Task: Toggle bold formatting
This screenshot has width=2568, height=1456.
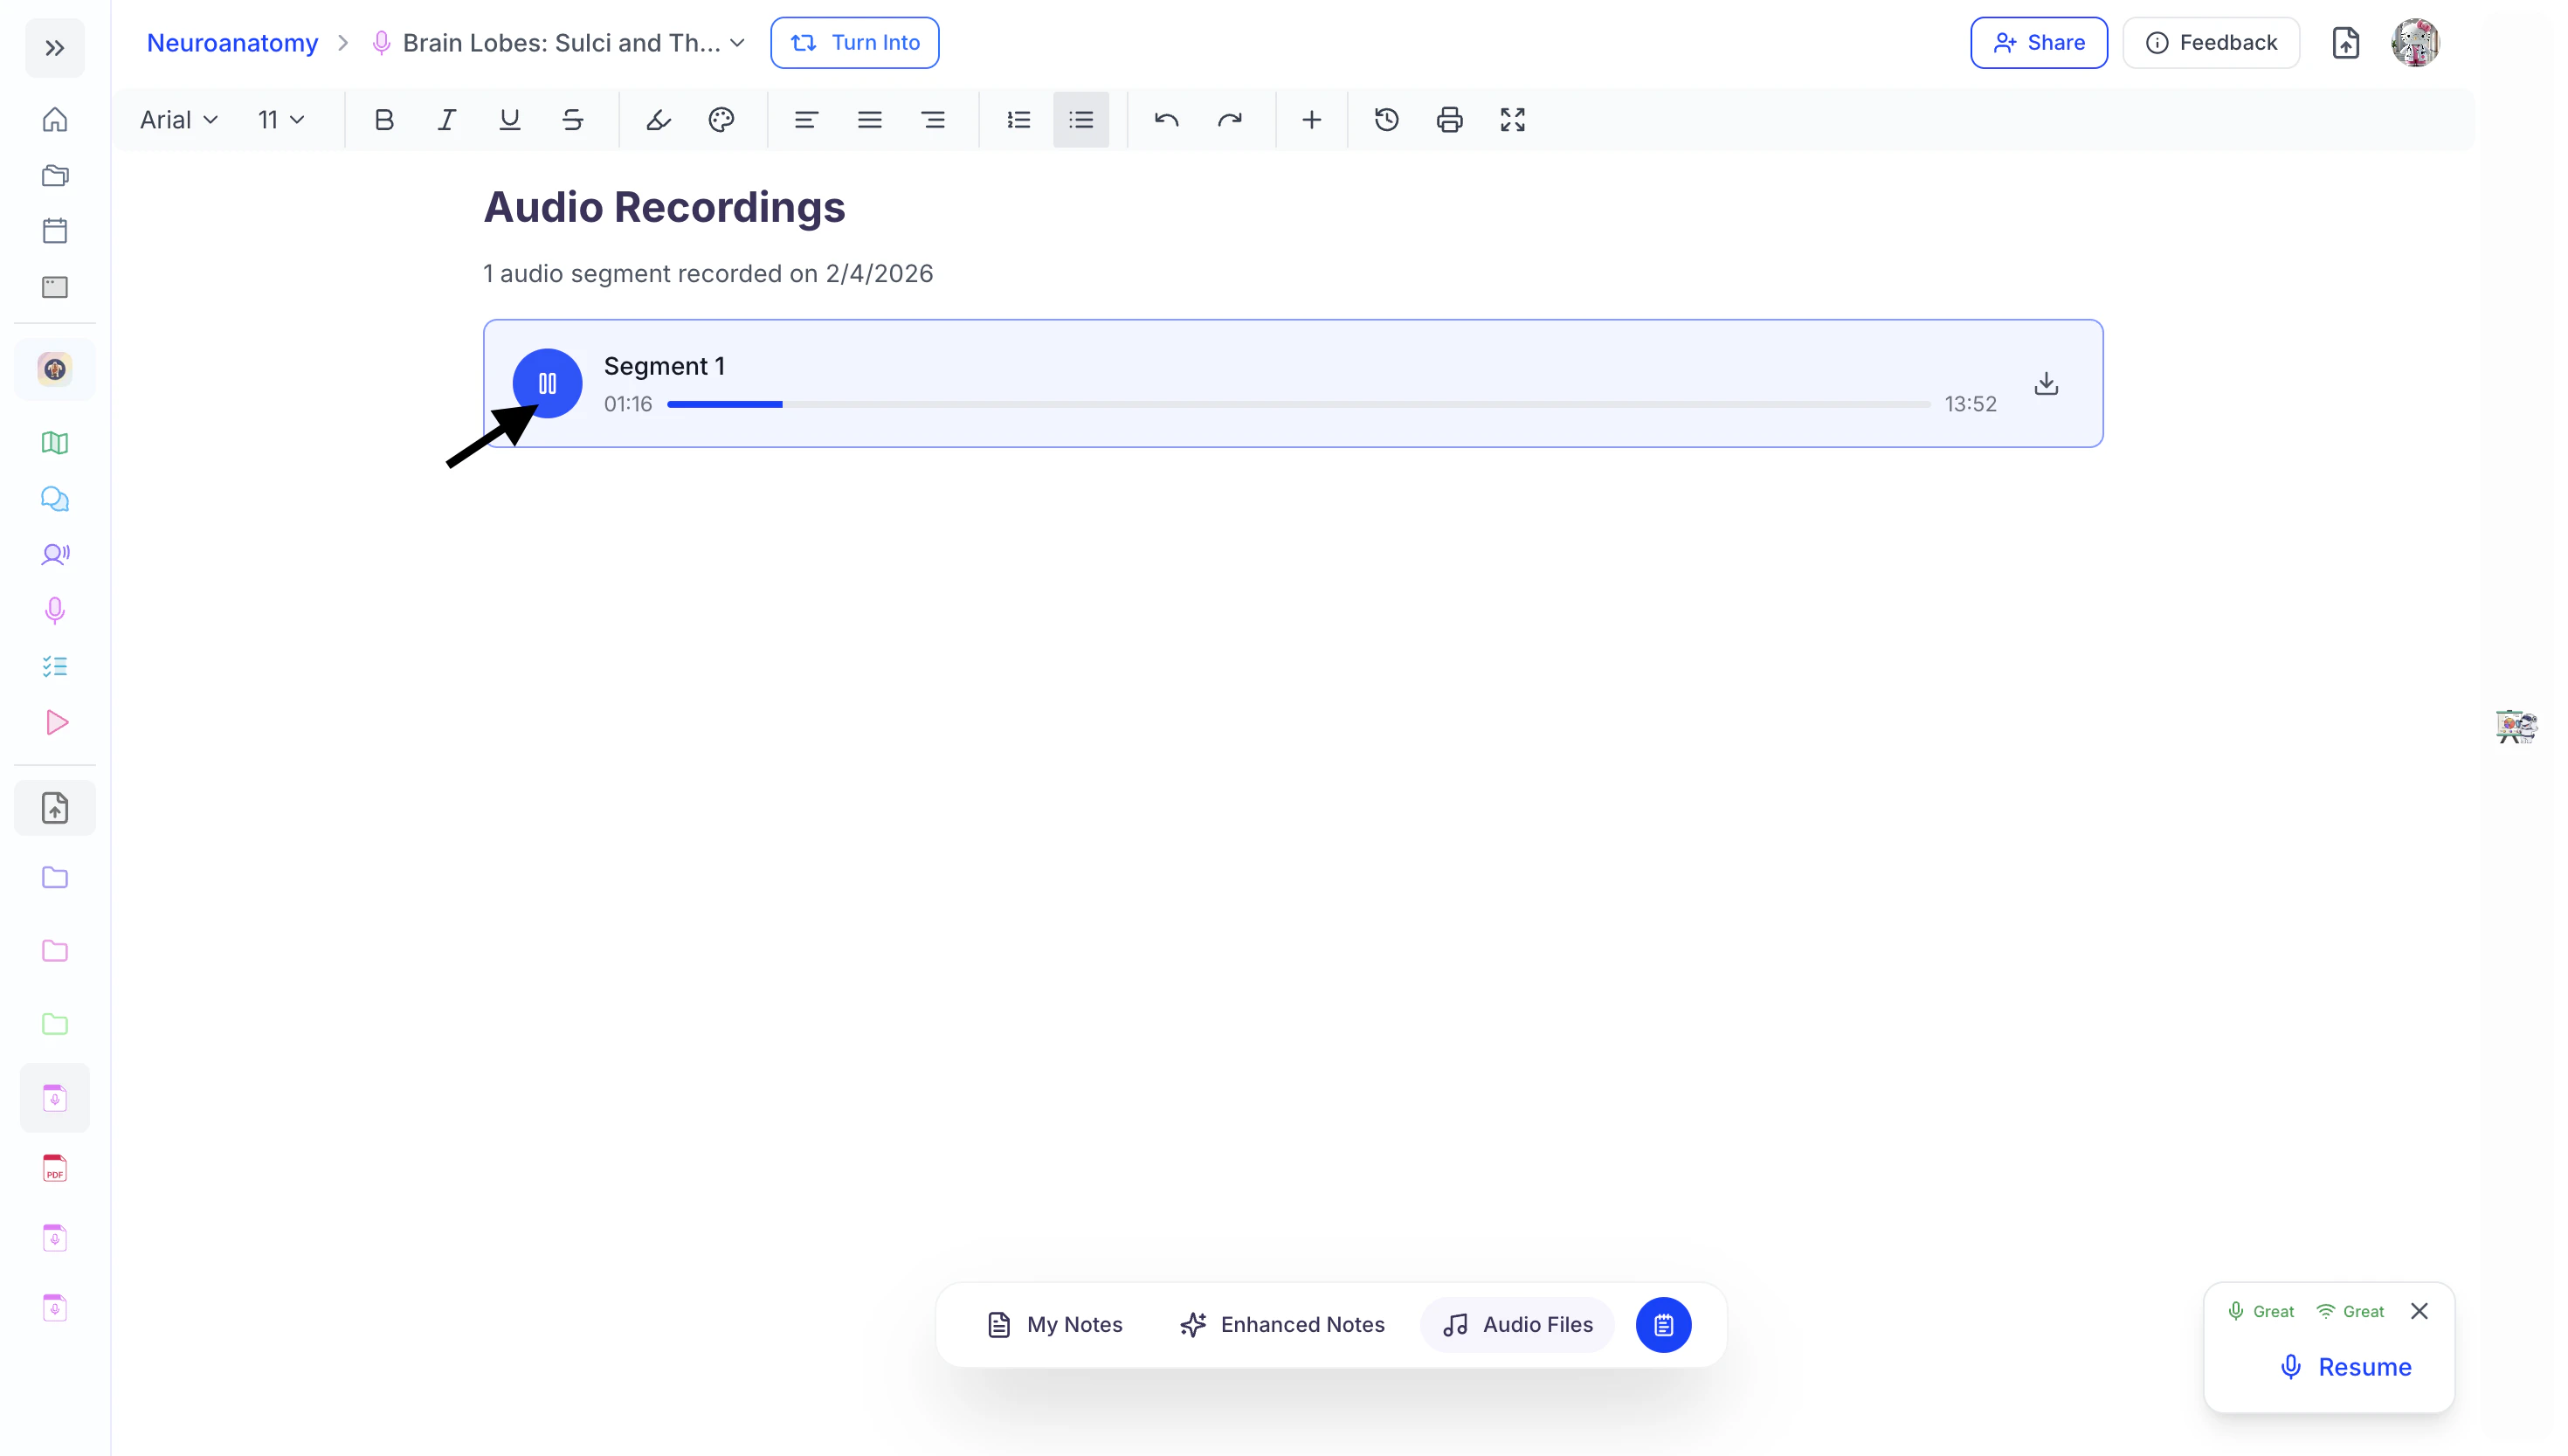Action: point(384,120)
